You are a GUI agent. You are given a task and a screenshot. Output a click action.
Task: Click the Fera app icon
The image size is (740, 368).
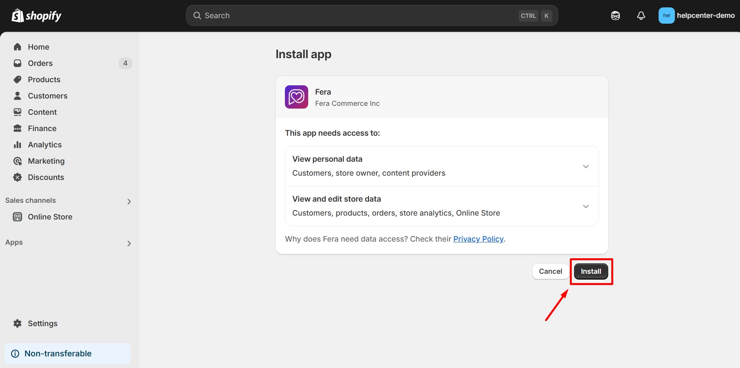pos(296,97)
